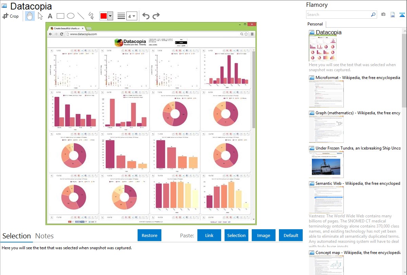Viewport: 407px width, 275px height.
Task: Open the Personal tab
Action: pyautogui.click(x=315, y=24)
